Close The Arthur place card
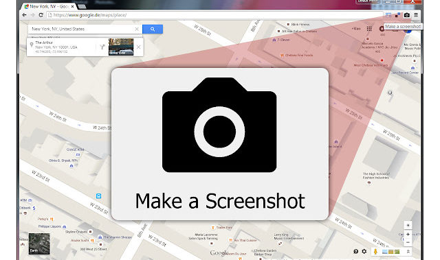The height and width of the screenshot is (260, 440). pos(138,47)
